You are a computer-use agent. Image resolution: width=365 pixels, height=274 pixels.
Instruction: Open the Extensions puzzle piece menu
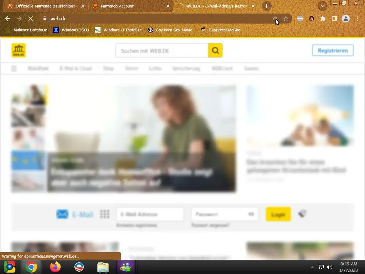[x=323, y=19]
